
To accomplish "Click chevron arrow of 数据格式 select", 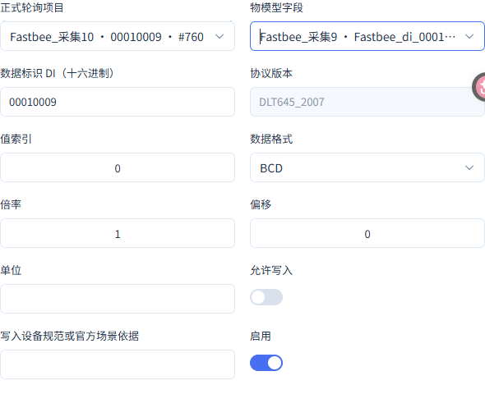I will point(469,168).
